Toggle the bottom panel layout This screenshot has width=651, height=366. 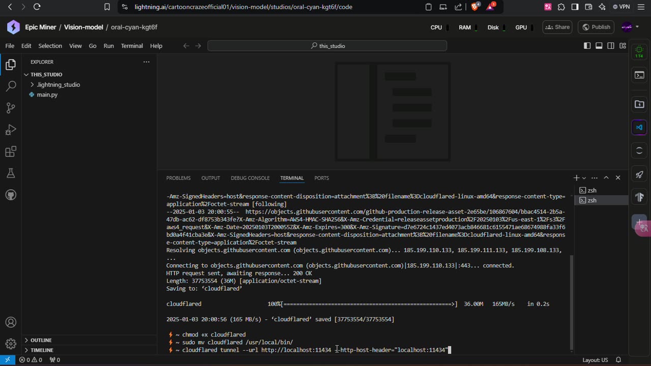[x=599, y=46]
